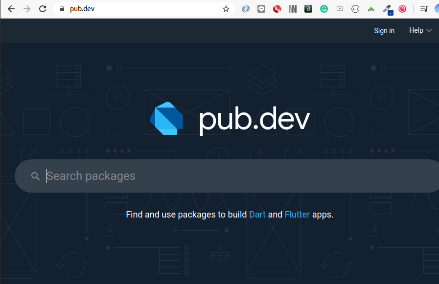Click the browser profile avatar
Image resolution: width=439 pixels, height=284 pixels.
(437, 9)
